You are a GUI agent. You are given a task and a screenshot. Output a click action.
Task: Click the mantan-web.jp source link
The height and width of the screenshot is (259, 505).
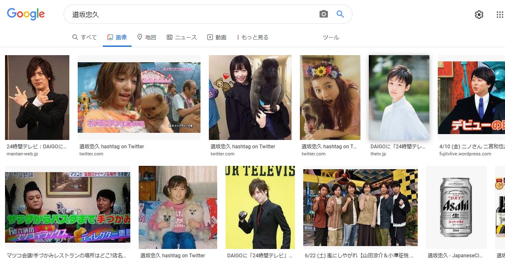tap(22, 154)
